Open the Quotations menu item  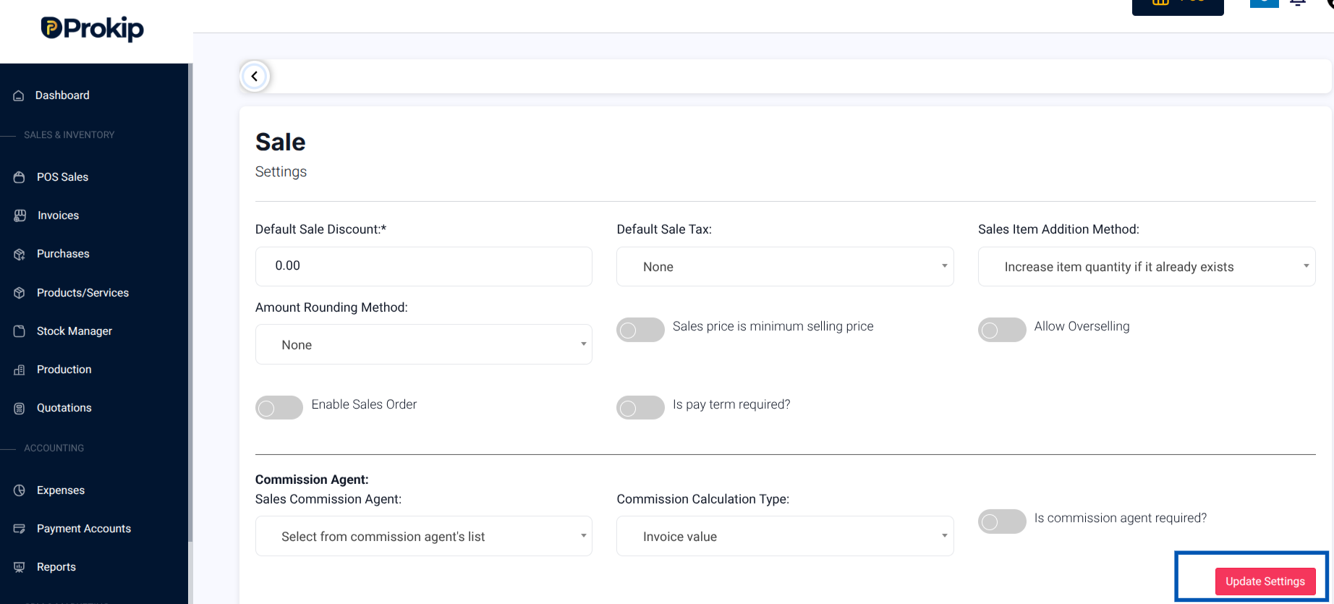[x=64, y=408]
